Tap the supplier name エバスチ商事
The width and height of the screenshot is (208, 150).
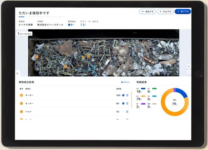tap(26, 25)
